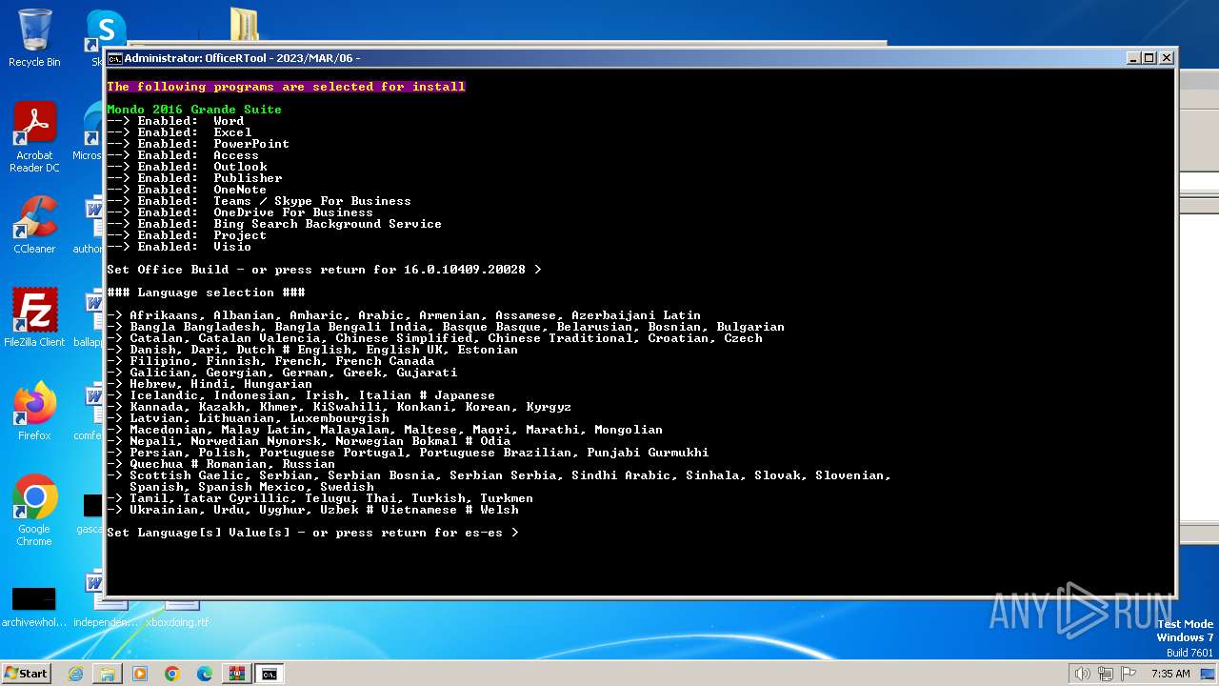Viewport: 1219px width, 686px height.
Task: Click the 'Teams / Skype For Business' line
Action: point(259,201)
